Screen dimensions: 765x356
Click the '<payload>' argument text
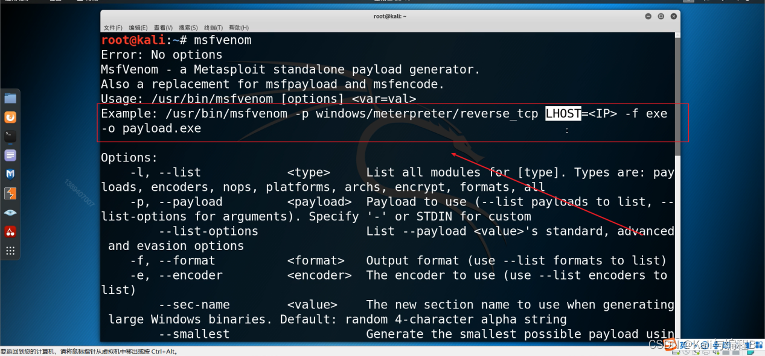click(x=319, y=202)
